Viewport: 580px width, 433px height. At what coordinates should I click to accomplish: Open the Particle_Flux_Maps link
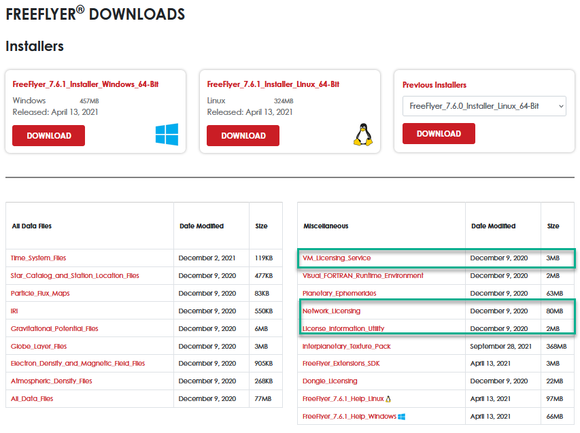point(40,294)
